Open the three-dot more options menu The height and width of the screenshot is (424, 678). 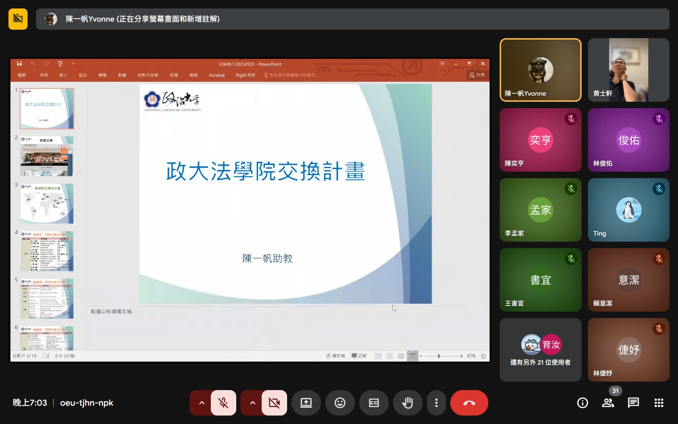[x=436, y=402]
